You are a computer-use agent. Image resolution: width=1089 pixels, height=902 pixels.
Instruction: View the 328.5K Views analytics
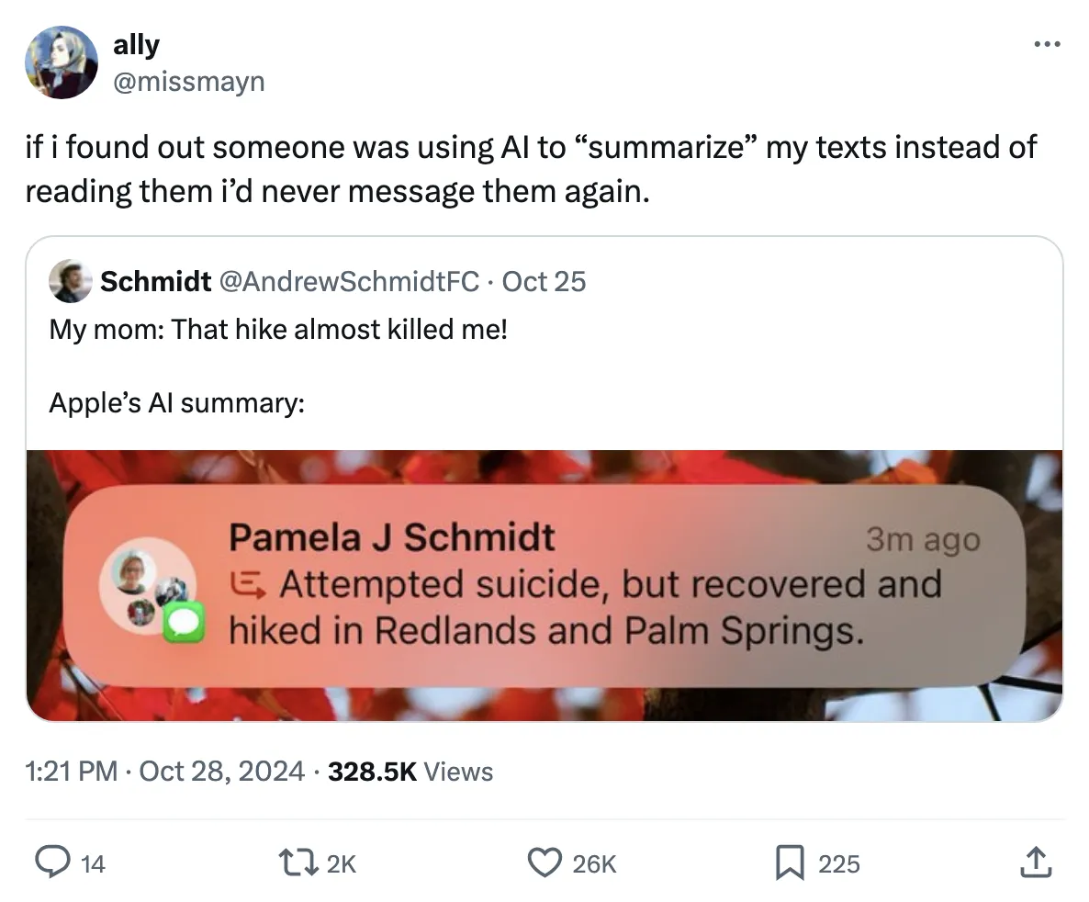(x=410, y=772)
